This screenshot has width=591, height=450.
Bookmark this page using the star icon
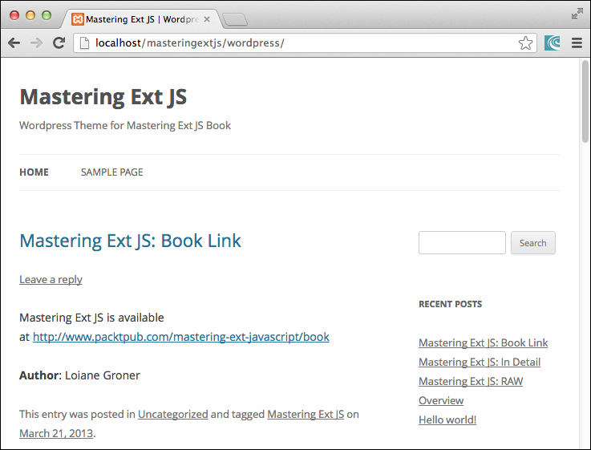525,43
